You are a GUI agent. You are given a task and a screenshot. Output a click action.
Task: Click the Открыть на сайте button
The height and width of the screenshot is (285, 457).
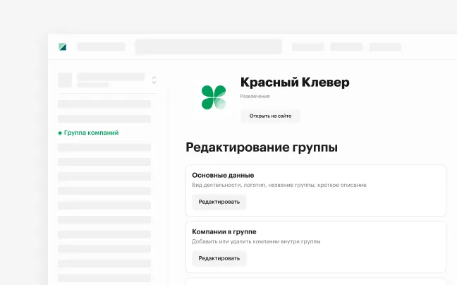[270, 116]
